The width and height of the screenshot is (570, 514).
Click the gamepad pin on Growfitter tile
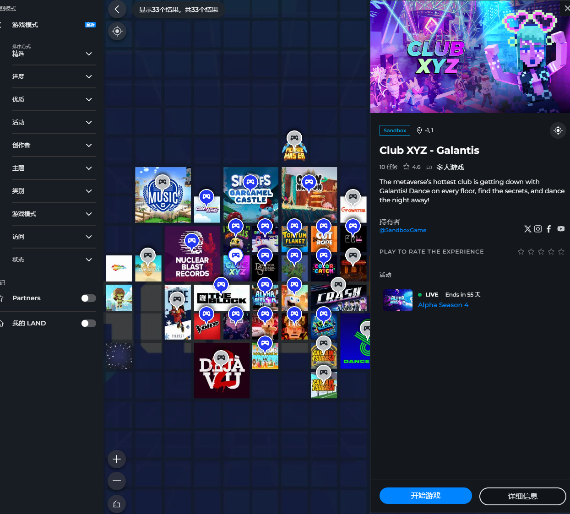click(x=353, y=197)
